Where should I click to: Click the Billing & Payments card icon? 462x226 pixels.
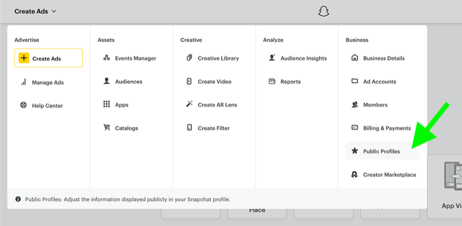point(355,128)
